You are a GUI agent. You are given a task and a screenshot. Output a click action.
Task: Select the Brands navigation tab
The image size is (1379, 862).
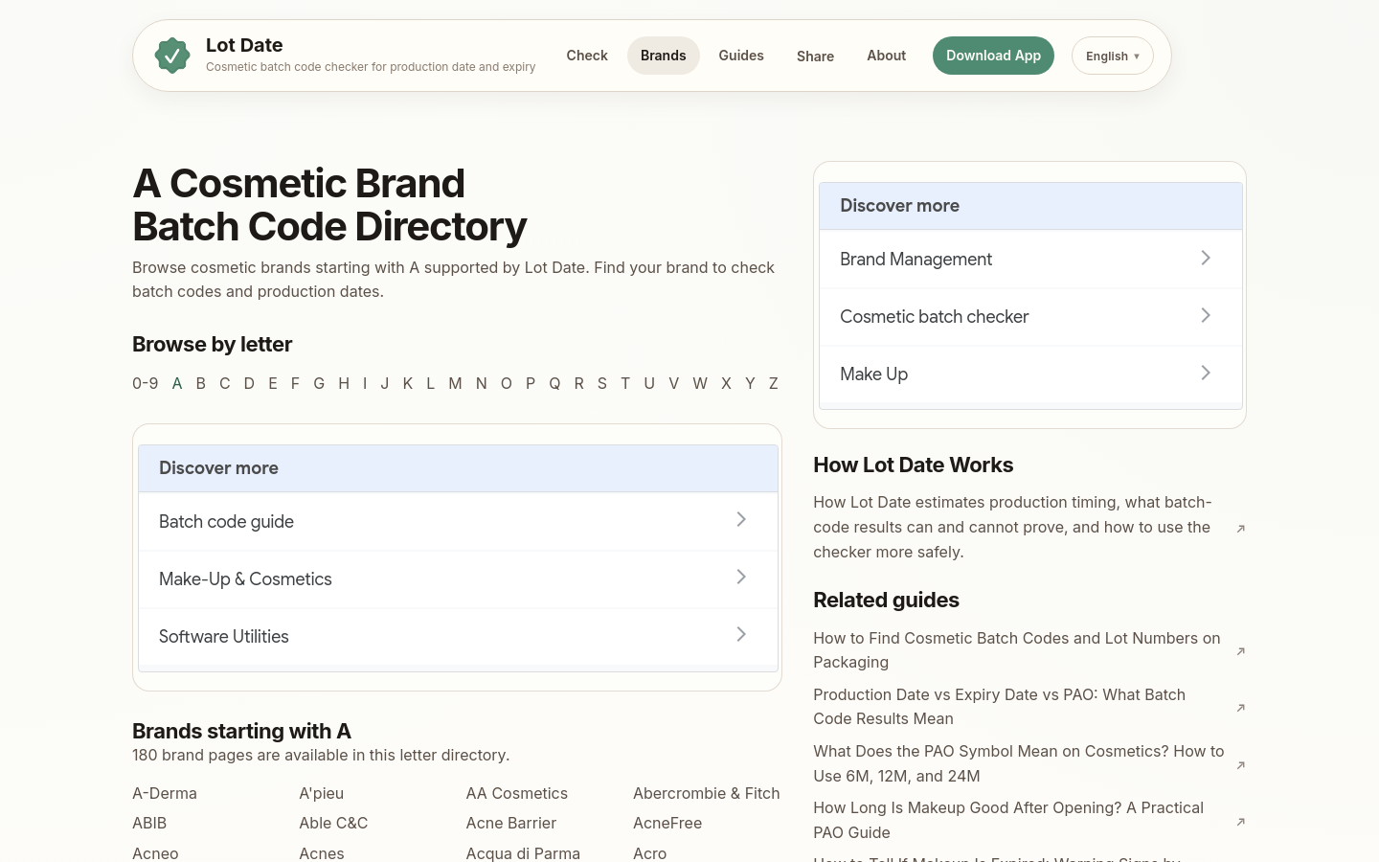pyautogui.click(x=664, y=56)
